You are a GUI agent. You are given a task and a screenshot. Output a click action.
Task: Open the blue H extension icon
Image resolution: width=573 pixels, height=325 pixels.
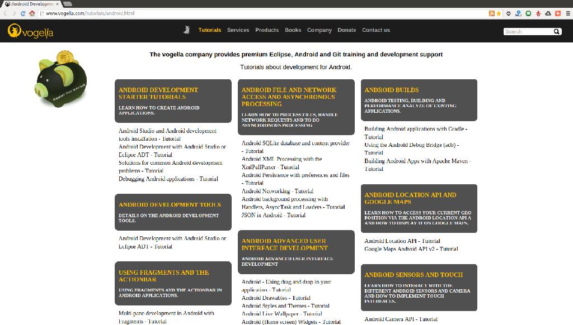pyautogui.click(x=518, y=13)
